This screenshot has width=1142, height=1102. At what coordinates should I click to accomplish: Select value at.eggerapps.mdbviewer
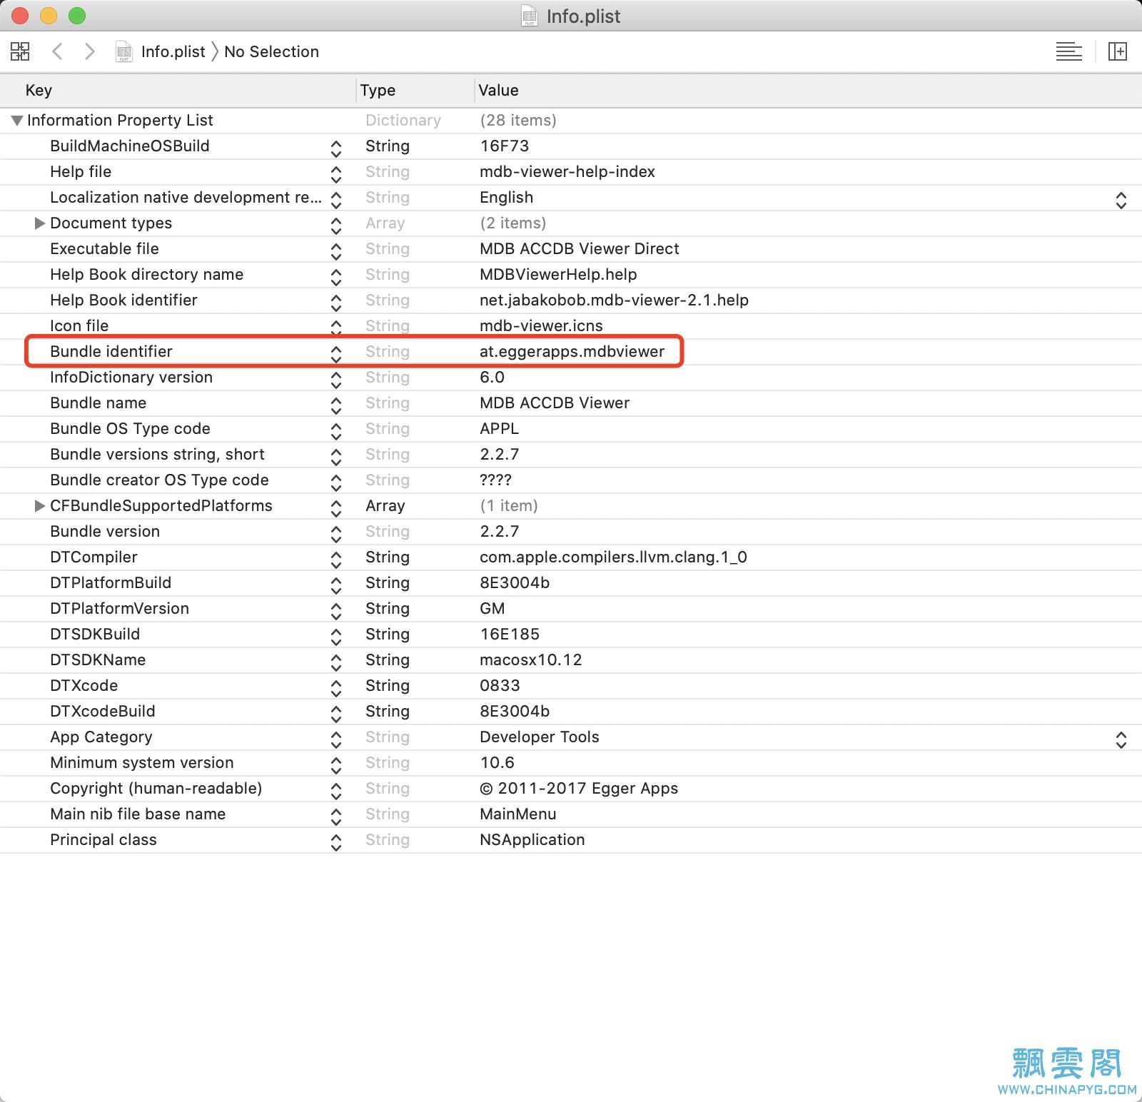click(x=572, y=351)
